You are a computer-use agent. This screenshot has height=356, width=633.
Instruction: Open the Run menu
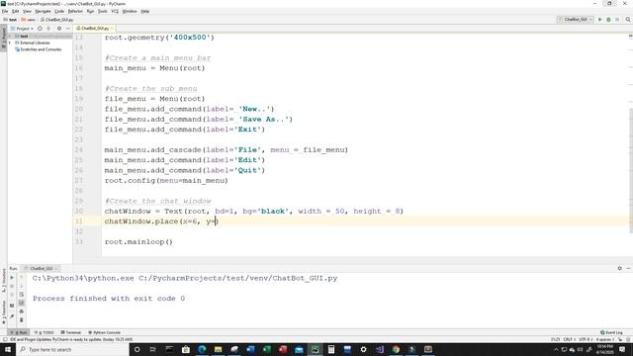tap(90, 11)
